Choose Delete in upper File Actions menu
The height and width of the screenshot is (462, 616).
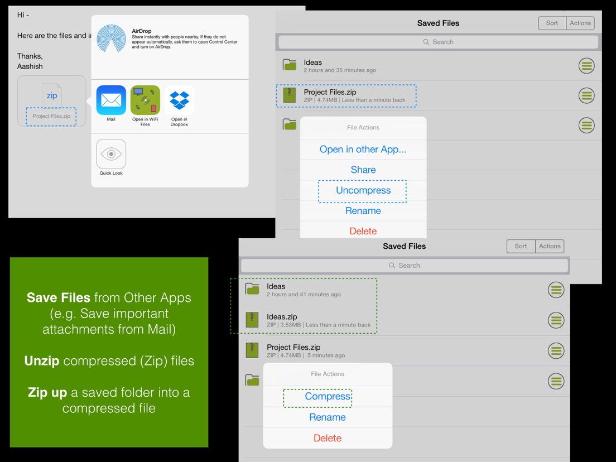click(x=363, y=231)
